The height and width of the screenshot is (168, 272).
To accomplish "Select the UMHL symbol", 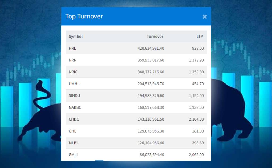I will pos(74,84).
